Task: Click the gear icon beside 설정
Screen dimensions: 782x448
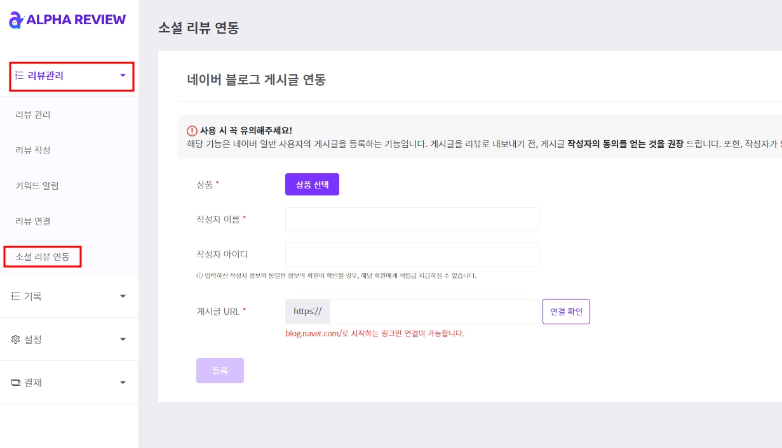Action: (x=16, y=339)
